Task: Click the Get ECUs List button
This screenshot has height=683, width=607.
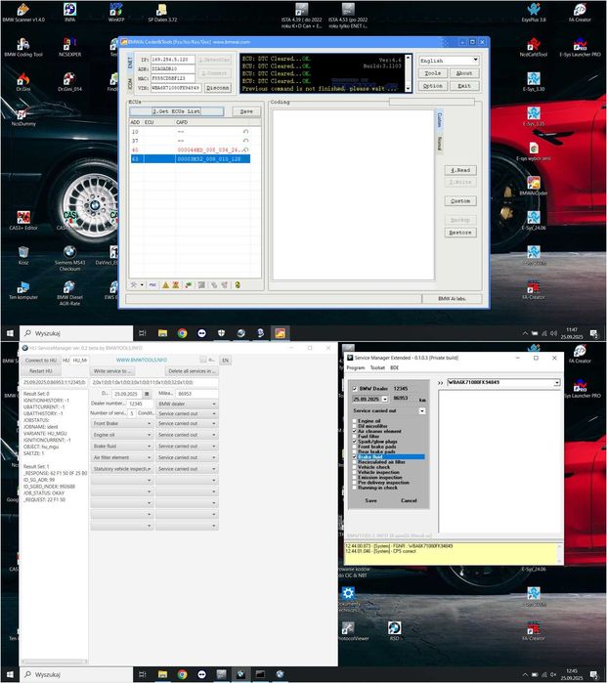Action: 177,111
